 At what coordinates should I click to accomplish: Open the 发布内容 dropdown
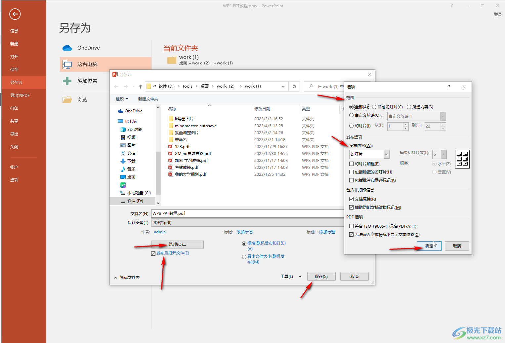click(386, 154)
